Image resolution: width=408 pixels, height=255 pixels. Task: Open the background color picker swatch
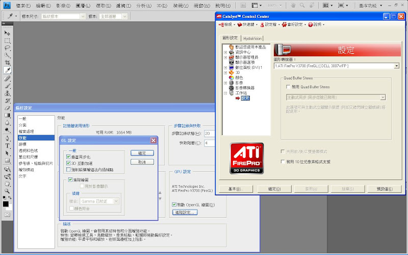tap(9, 208)
